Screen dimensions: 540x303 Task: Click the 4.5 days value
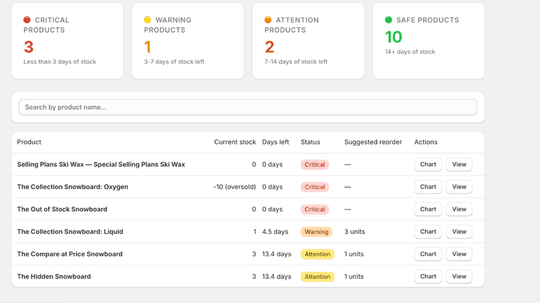click(275, 231)
